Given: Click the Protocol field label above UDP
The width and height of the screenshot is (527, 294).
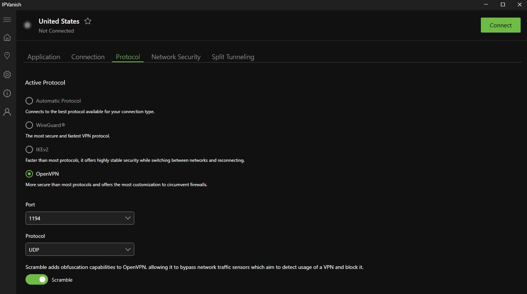Looking at the screenshot, I should (x=35, y=236).
